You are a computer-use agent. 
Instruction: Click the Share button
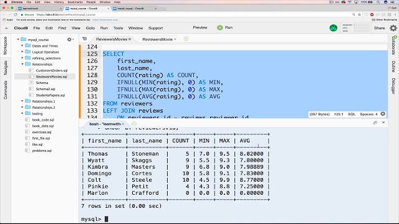[379, 28]
